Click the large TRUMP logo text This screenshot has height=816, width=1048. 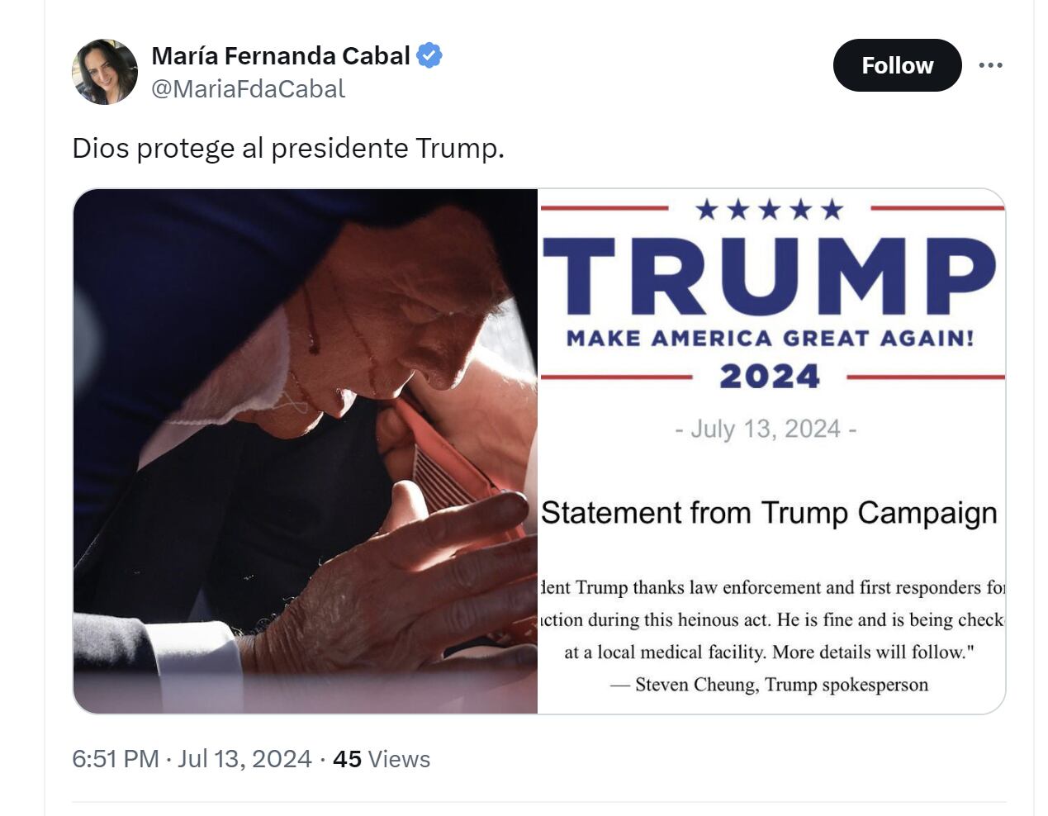[x=769, y=276]
